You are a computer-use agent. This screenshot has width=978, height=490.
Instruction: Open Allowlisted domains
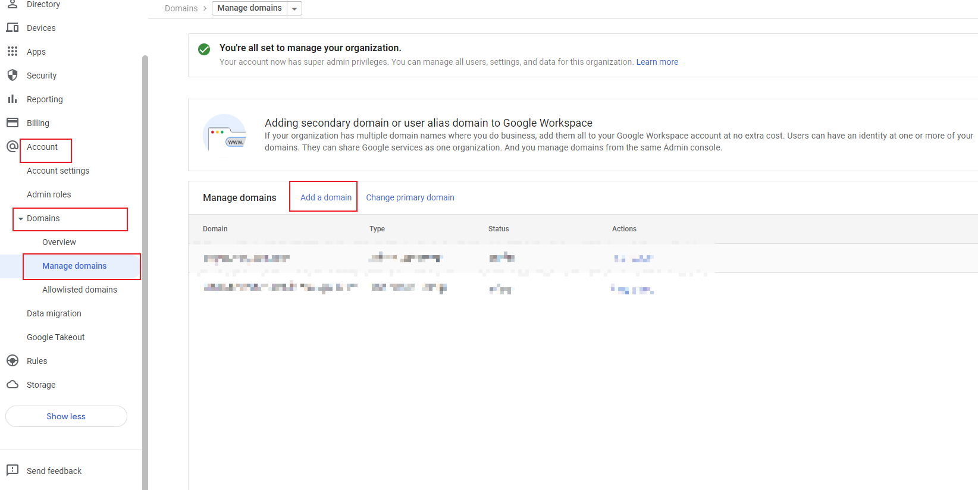[80, 290]
